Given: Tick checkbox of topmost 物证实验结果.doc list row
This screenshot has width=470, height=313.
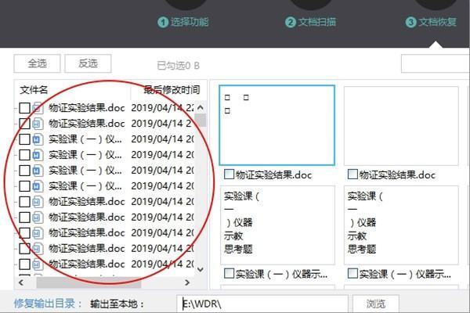Looking at the screenshot, I should (24, 108).
